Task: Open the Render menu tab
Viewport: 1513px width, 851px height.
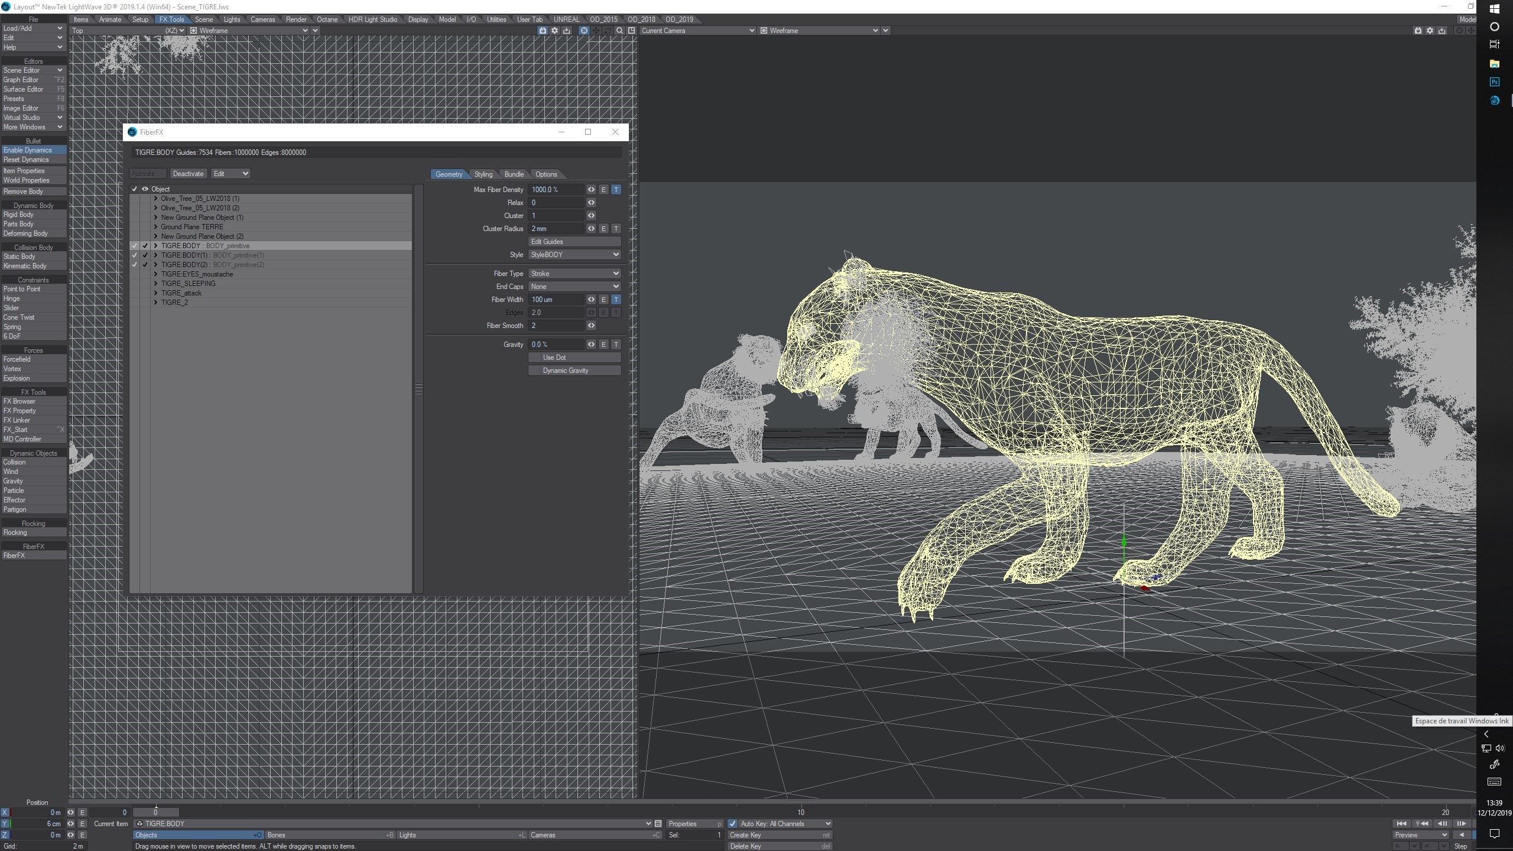Action: click(x=296, y=20)
